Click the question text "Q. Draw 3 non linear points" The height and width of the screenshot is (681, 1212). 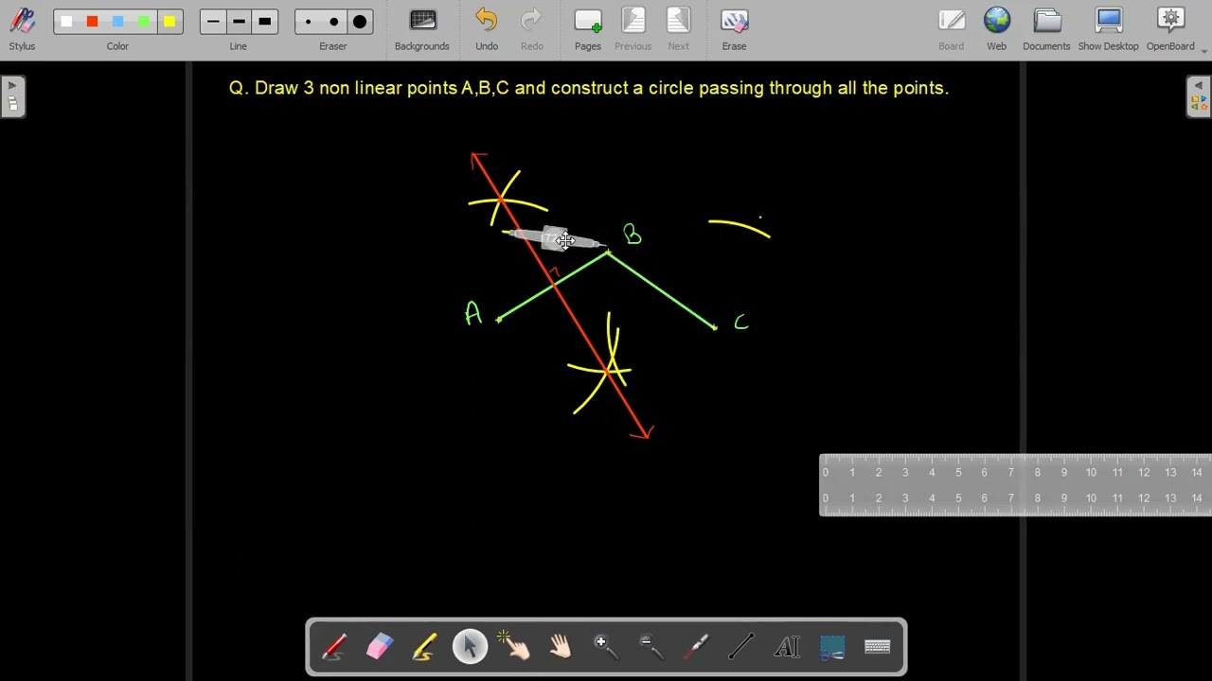(343, 88)
